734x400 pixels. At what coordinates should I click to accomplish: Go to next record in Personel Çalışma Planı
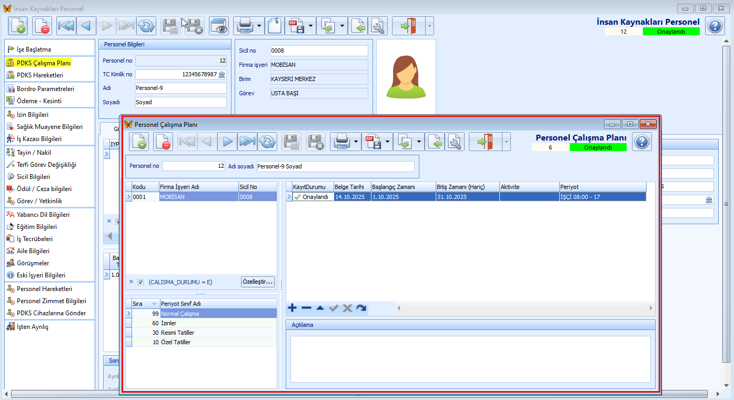[x=227, y=142]
